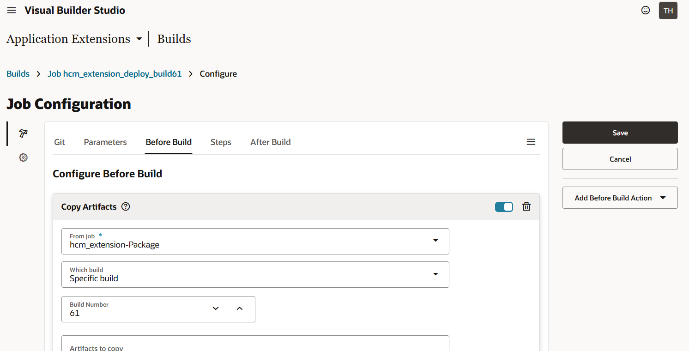Open the Steps tab
This screenshot has width=689, height=351.
click(221, 142)
